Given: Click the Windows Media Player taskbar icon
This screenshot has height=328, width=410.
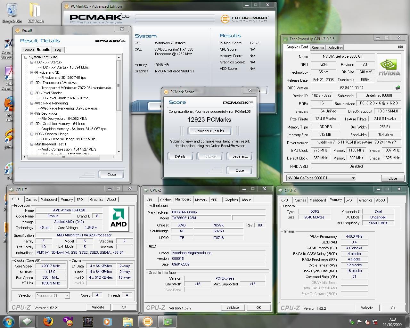Looking at the screenshot, I should coord(107,321).
